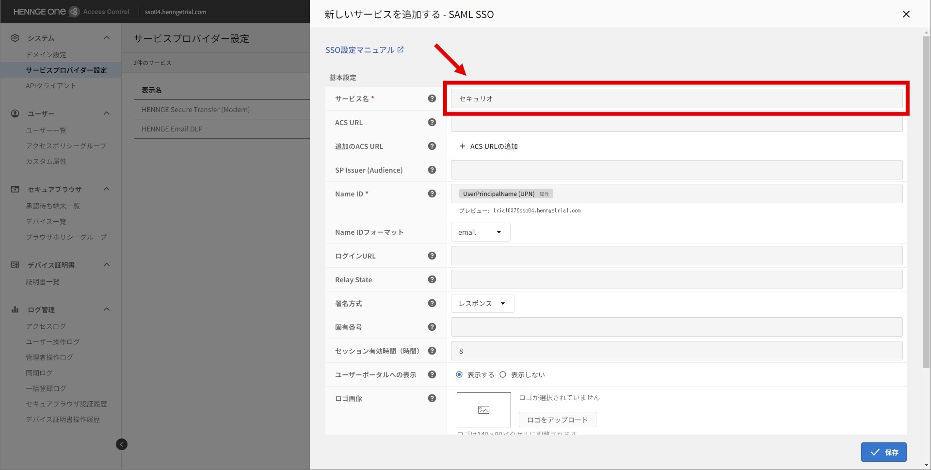
Task: Click help icon beside ACS URL
Action: pyautogui.click(x=432, y=122)
